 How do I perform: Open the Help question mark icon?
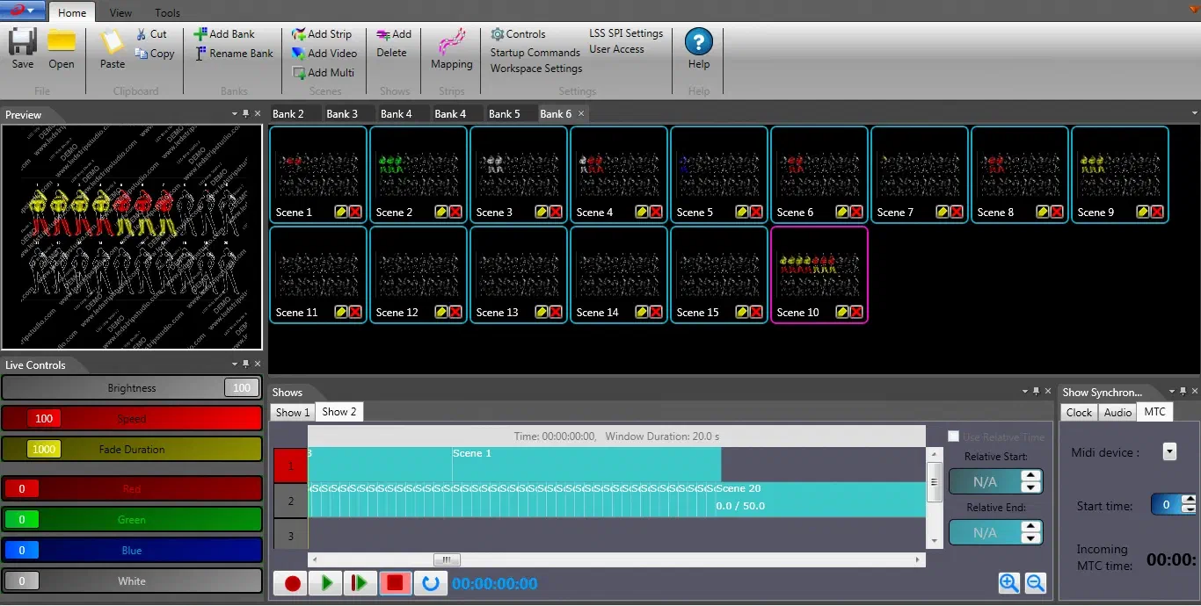(x=699, y=42)
